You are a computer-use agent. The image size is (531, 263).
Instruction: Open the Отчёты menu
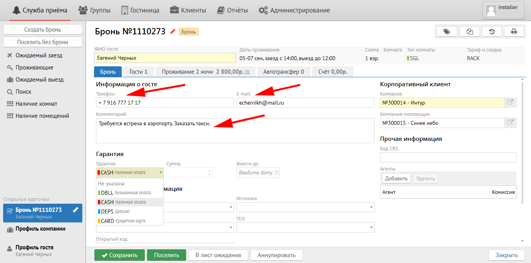point(233,11)
